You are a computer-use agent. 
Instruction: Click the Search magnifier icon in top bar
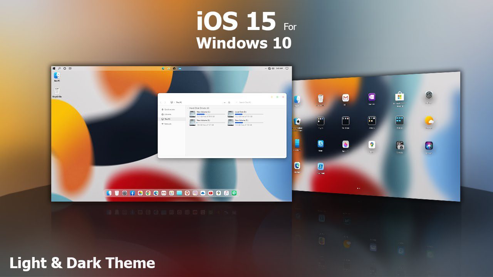pyautogui.click(x=59, y=68)
